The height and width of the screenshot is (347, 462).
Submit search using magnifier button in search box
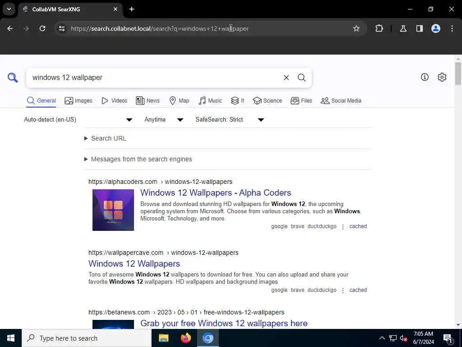click(x=301, y=78)
